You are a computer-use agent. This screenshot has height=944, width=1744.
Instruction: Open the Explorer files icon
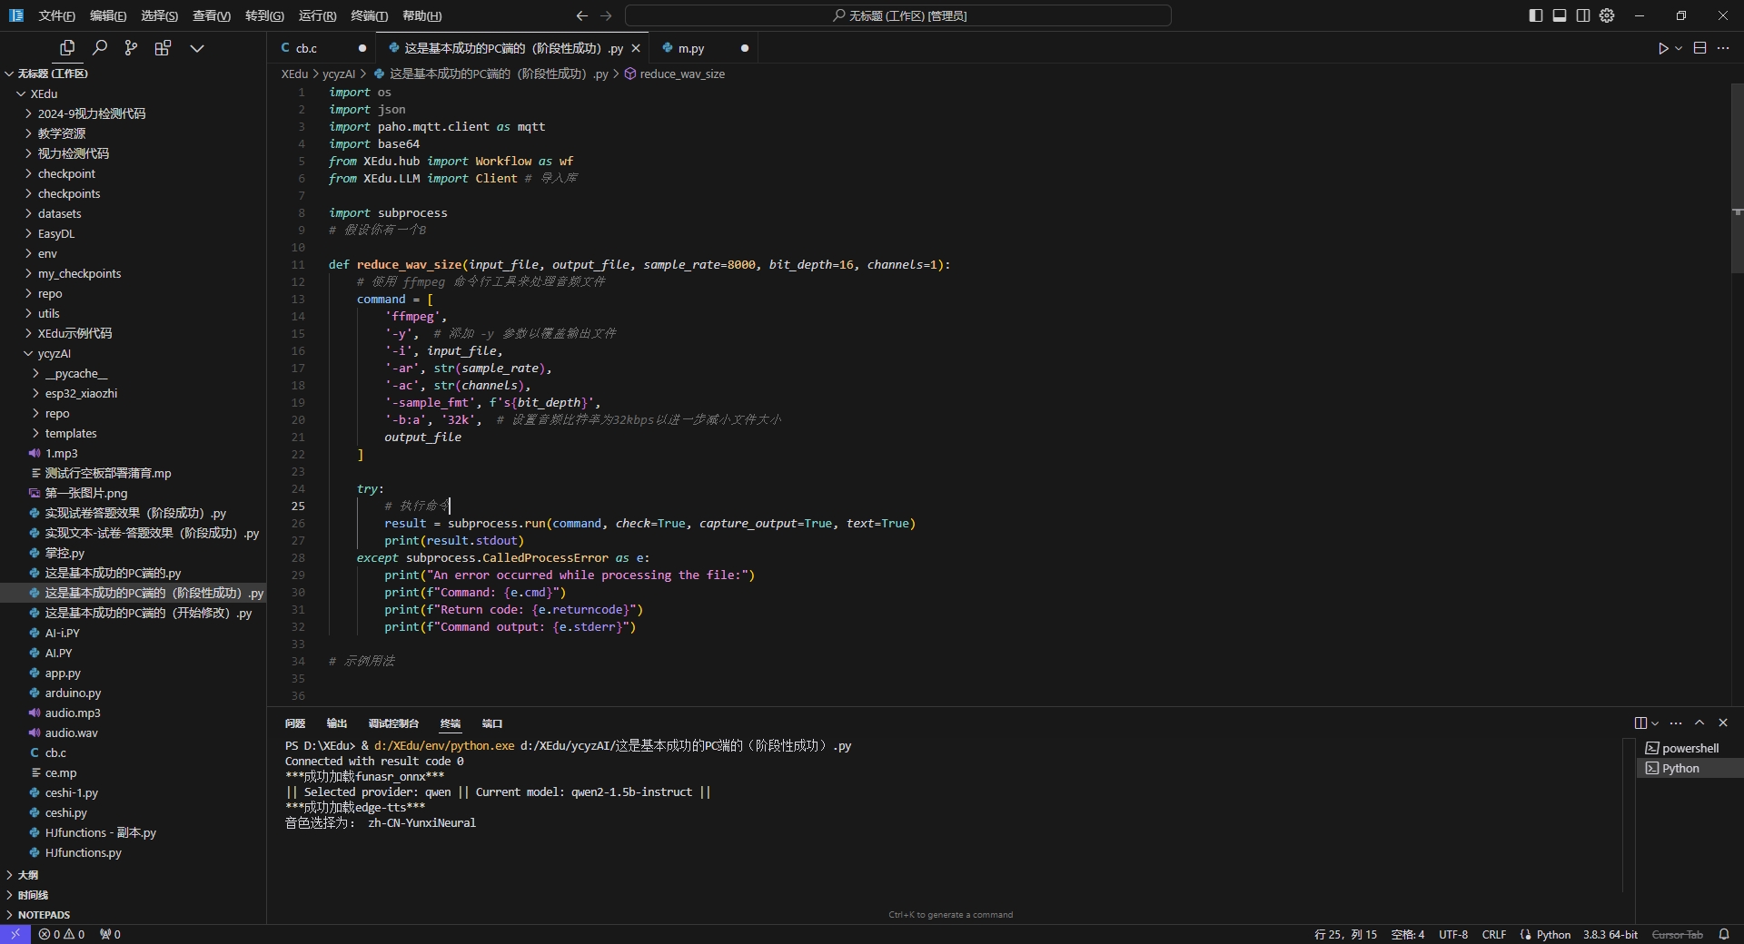tap(67, 48)
